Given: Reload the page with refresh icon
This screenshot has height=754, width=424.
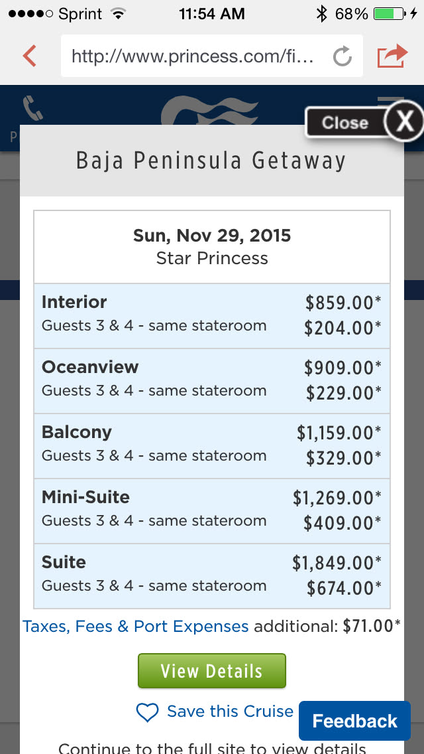Looking at the screenshot, I should (342, 57).
